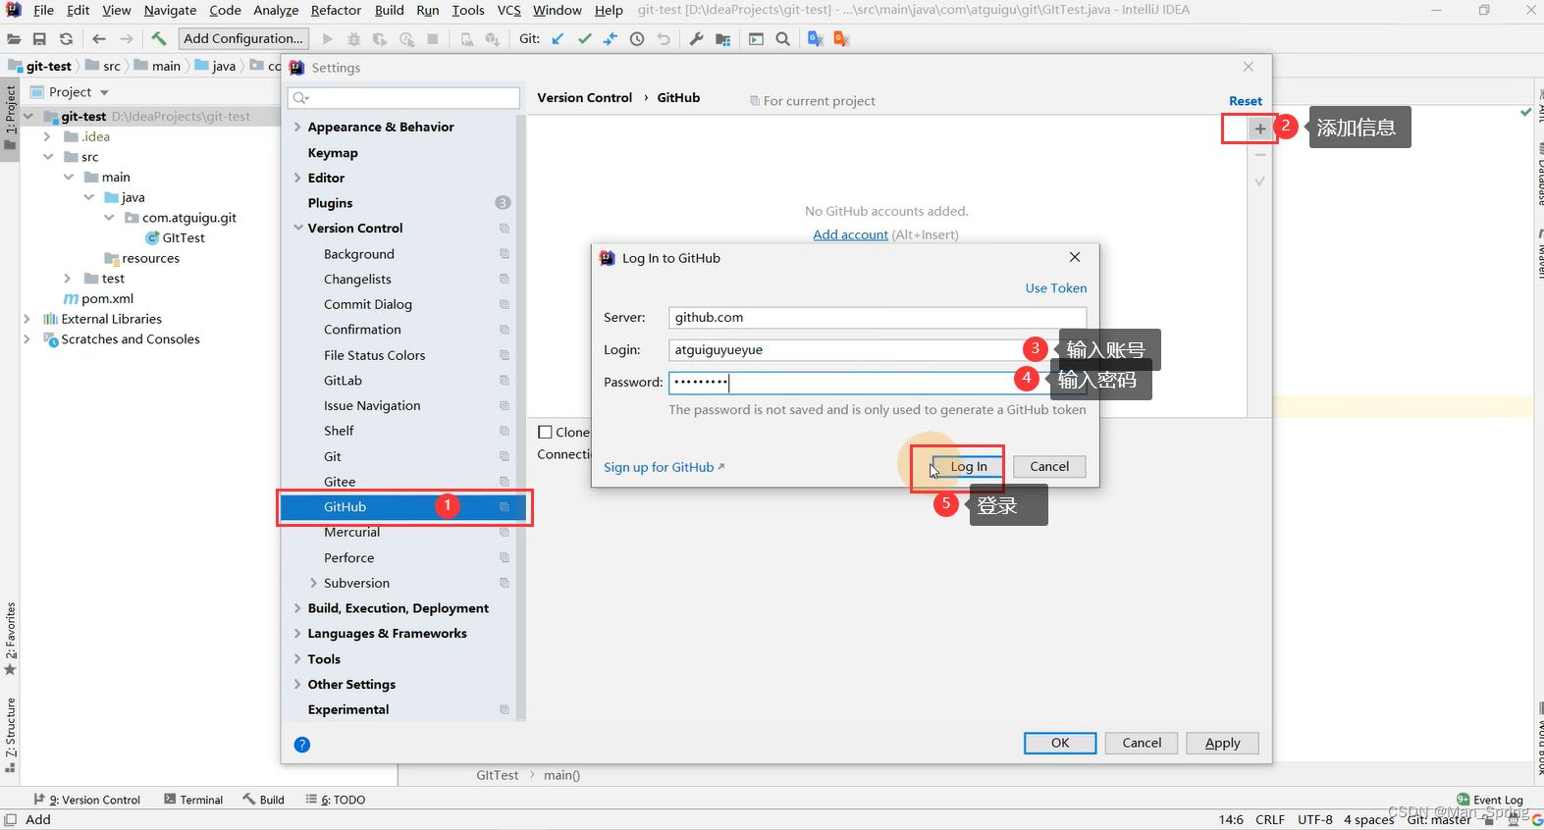Click the Git Compare with Branch icon
This screenshot has height=830, width=1544.
pos(611,39)
